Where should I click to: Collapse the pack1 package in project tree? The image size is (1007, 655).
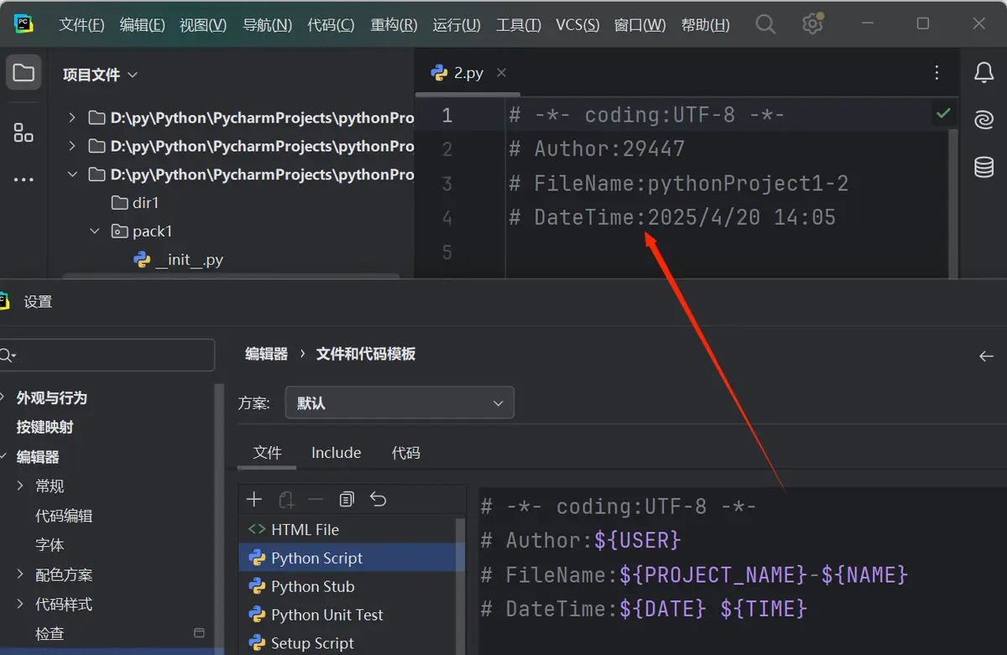94,231
